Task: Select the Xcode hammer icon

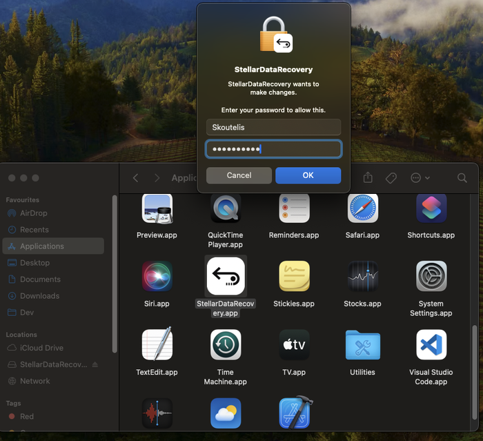Action: coord(295,412)
